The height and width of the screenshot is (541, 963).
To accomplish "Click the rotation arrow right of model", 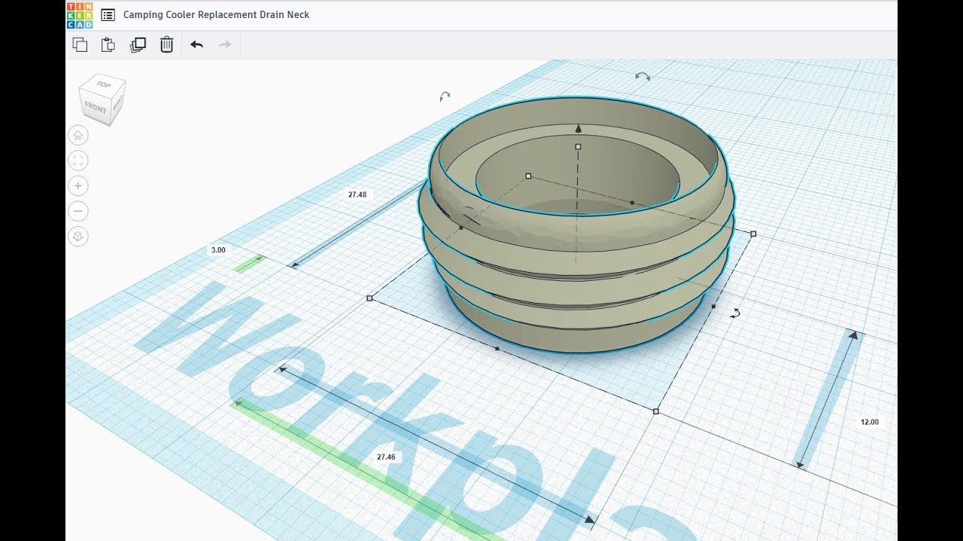I will 735,313.
